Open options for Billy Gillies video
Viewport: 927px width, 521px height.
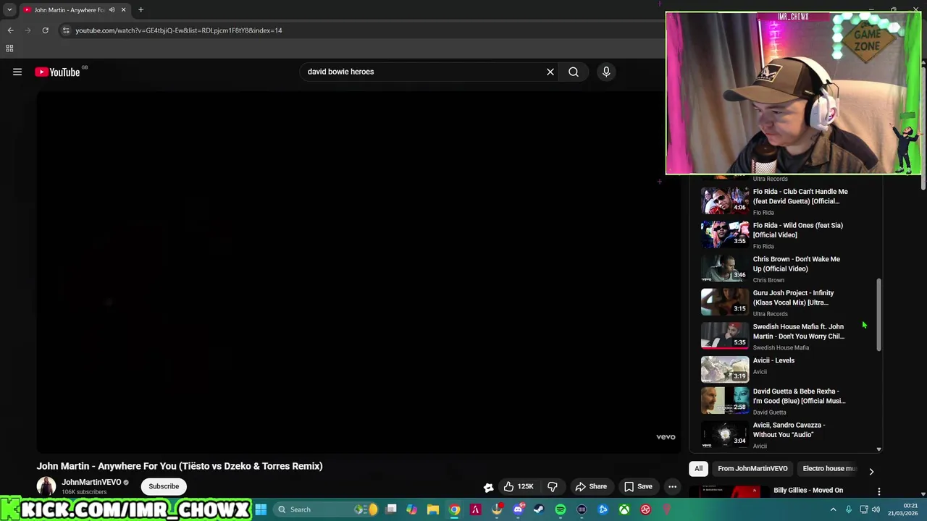[x=878, y=491]
